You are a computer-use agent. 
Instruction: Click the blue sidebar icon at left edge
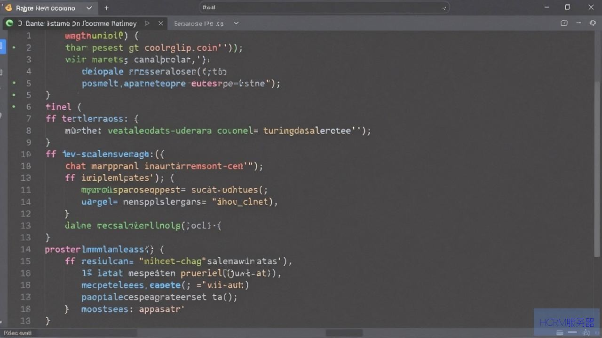tap(2, 46)
